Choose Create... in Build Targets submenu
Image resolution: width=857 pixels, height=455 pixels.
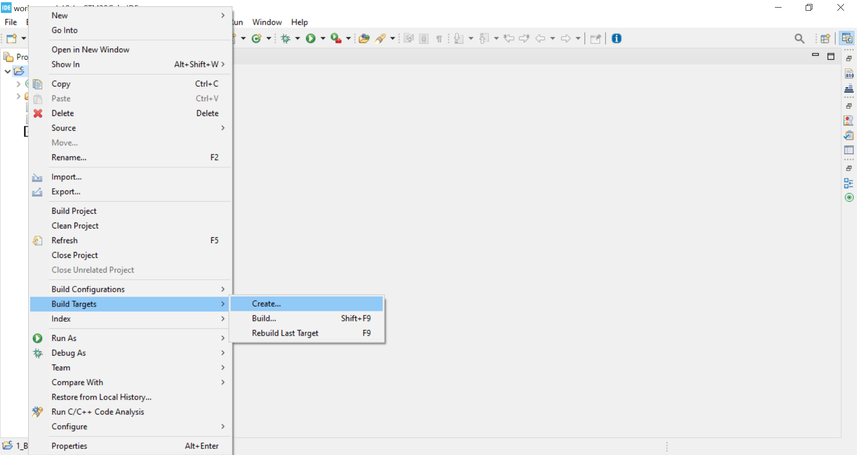tap(266, 304)
